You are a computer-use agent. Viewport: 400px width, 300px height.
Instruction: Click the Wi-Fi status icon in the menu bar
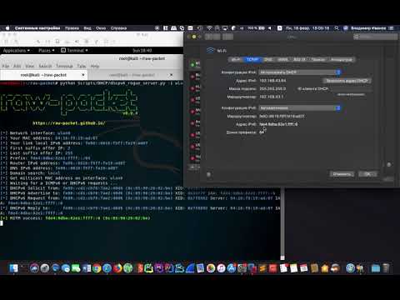tap(209, 28)
